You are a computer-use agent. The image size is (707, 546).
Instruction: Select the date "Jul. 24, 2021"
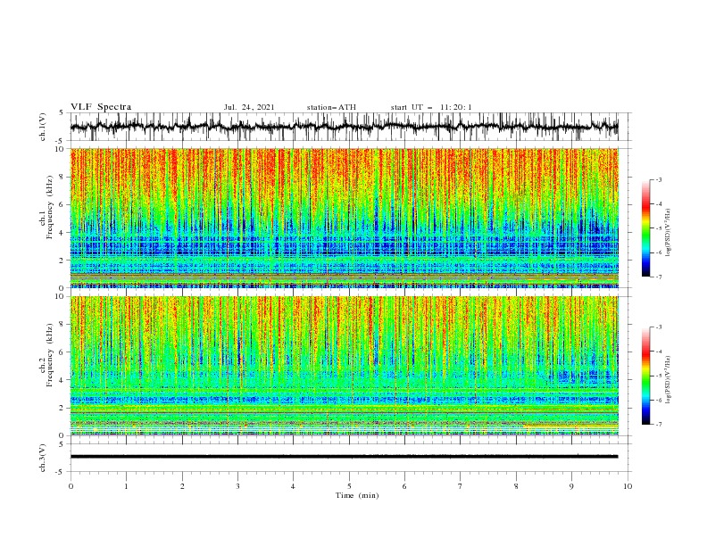point(249,107)
